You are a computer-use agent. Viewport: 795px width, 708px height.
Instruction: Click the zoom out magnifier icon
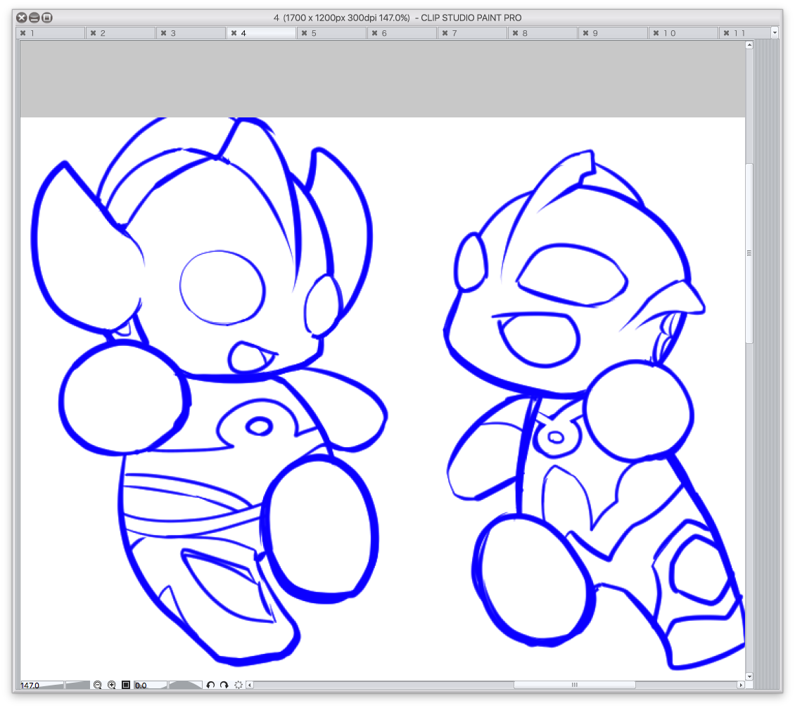[x=97, y=685]
